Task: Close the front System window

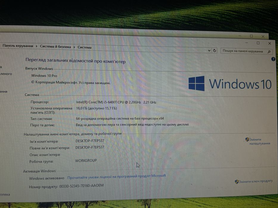Action: point(269,43)
